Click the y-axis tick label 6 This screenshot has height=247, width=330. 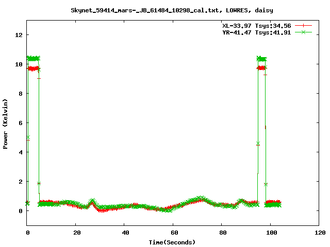coord(21,123)
